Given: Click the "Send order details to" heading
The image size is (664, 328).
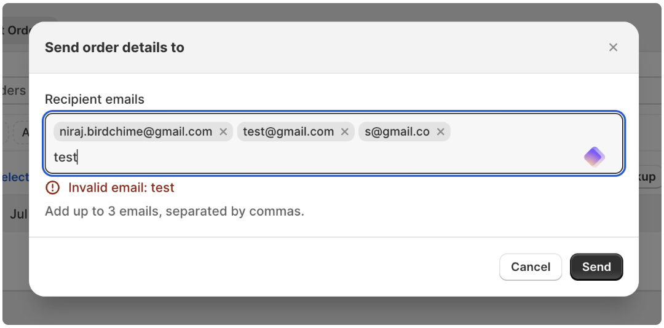Looking at the screenshot, I should (x=114, y=47).
